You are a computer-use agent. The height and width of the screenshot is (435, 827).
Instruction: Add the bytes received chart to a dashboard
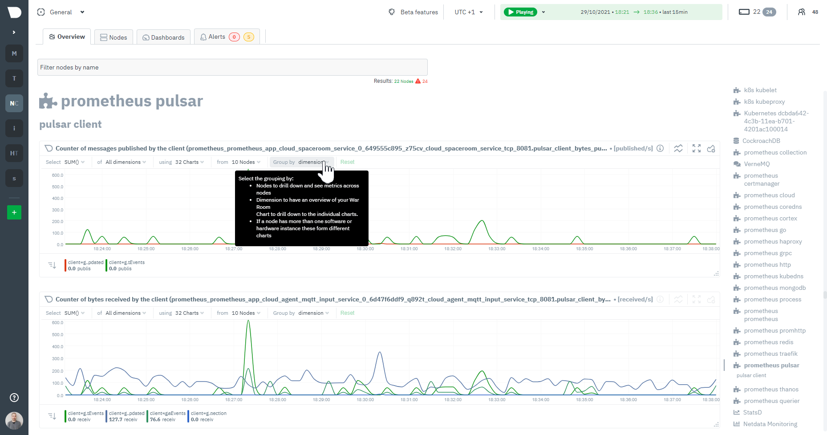(711, 299)
